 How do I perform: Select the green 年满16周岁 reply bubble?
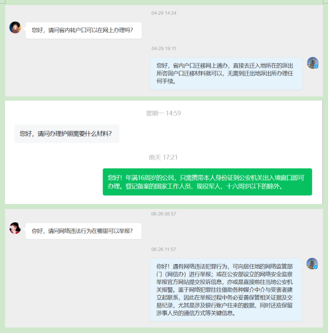pyautogui.click(x=207, y=182)
